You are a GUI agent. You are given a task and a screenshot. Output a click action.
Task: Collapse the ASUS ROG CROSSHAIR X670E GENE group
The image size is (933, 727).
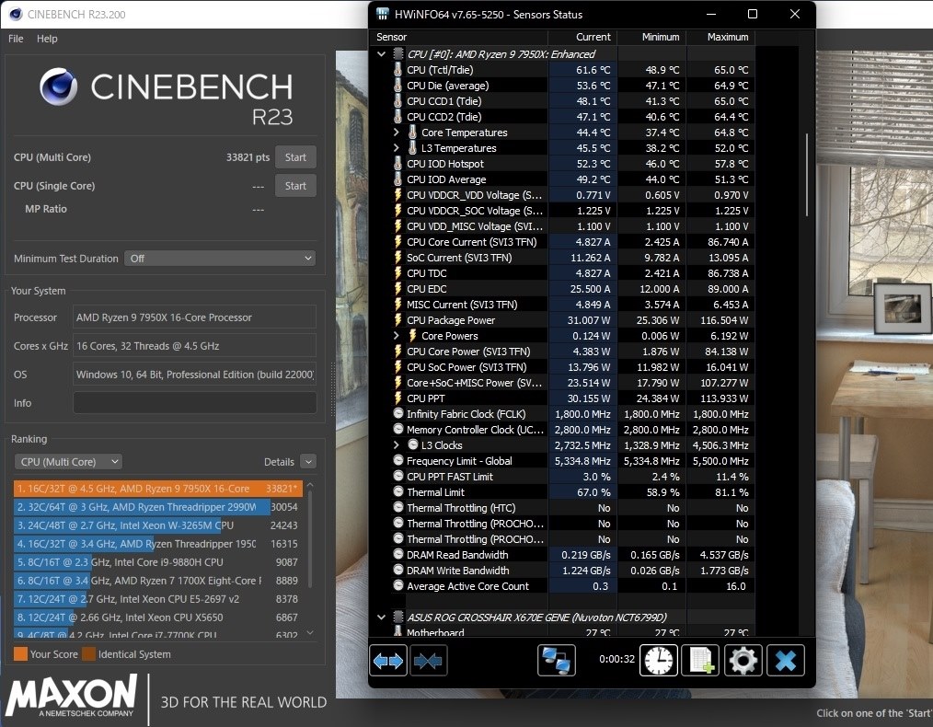(382, 617)
